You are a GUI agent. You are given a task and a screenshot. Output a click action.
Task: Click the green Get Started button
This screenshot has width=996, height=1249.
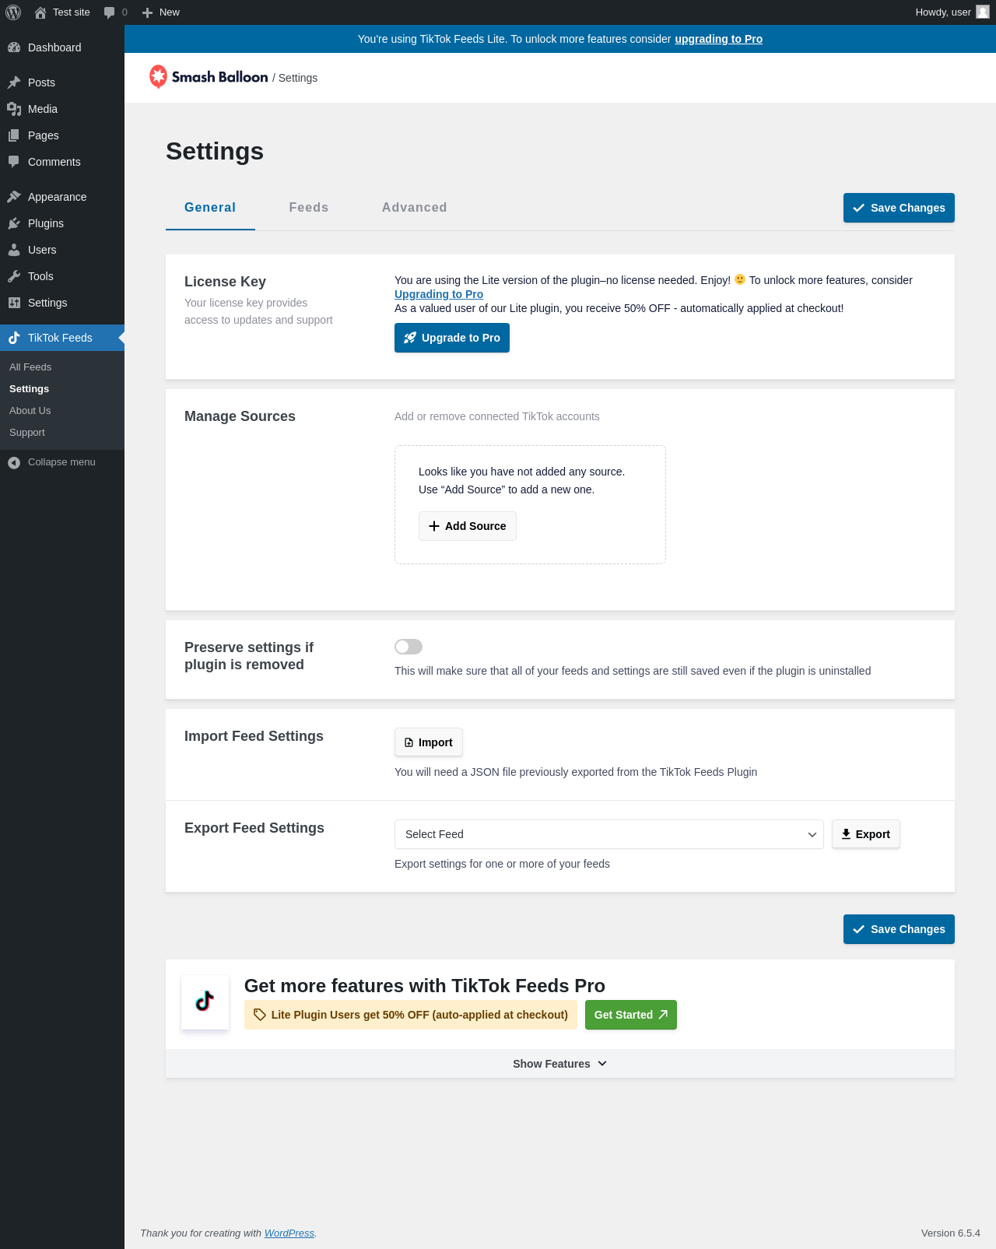631,1015
